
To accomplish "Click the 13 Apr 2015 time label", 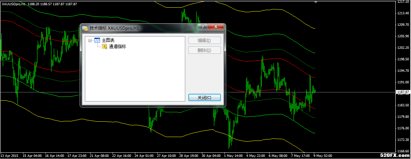I will (x=10, y=156).
